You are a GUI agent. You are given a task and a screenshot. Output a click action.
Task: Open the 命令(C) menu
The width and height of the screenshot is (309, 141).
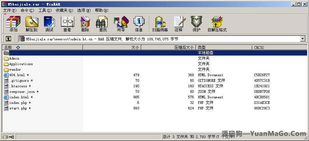coord(27,10)
